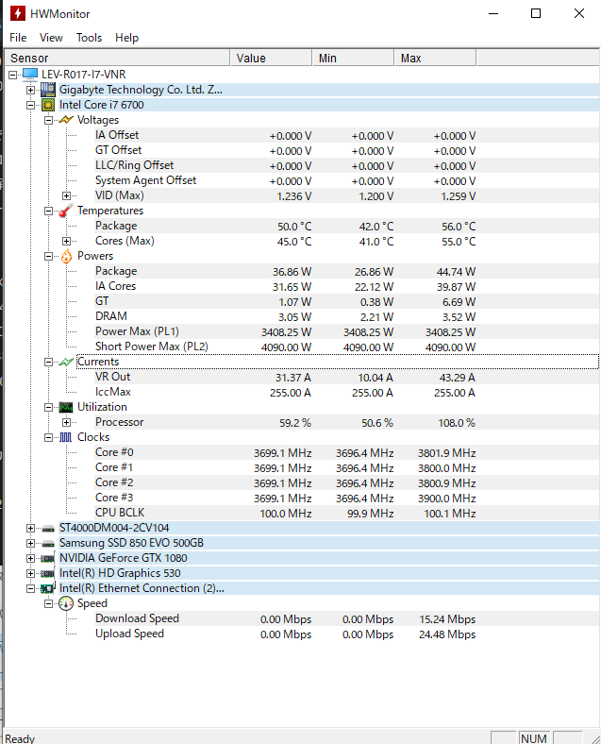Expand the Samsung SSD 850 EVO node
This screenshot has width=601, height=744.
coord(31,543)
